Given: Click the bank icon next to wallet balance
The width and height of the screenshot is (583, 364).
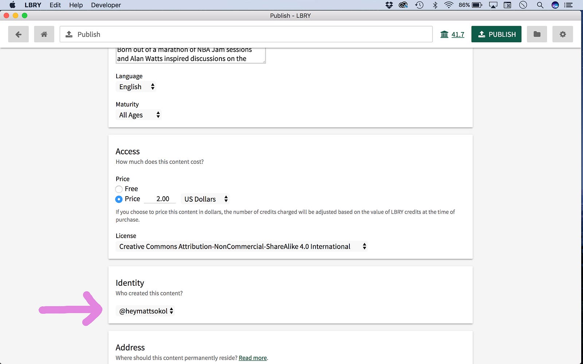Looking at the screenshot, I should [444, 34].
